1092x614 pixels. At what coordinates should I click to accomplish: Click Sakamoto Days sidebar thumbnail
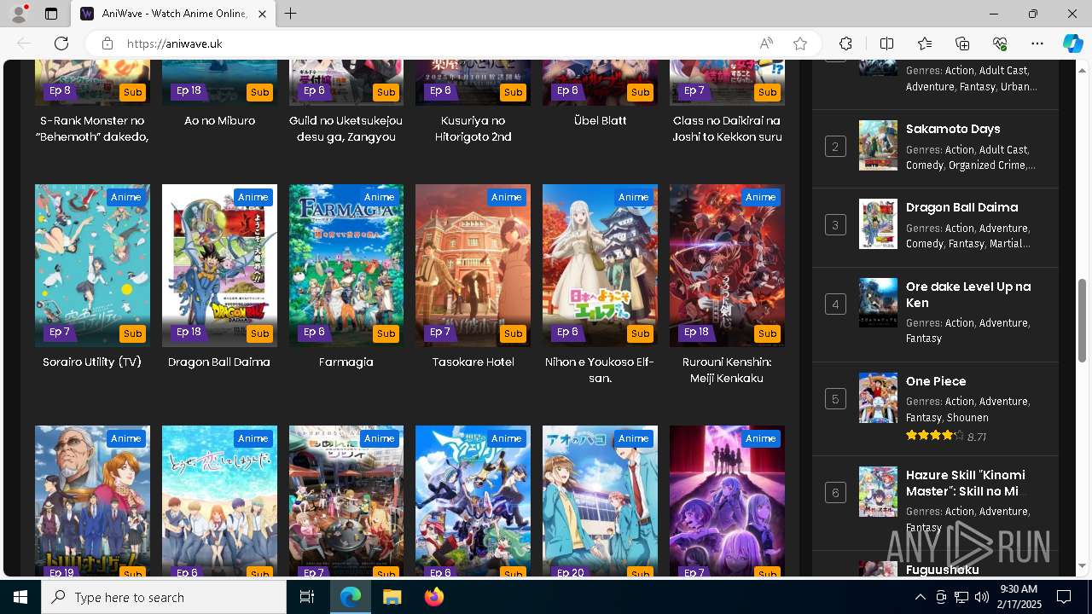point(878,146)
